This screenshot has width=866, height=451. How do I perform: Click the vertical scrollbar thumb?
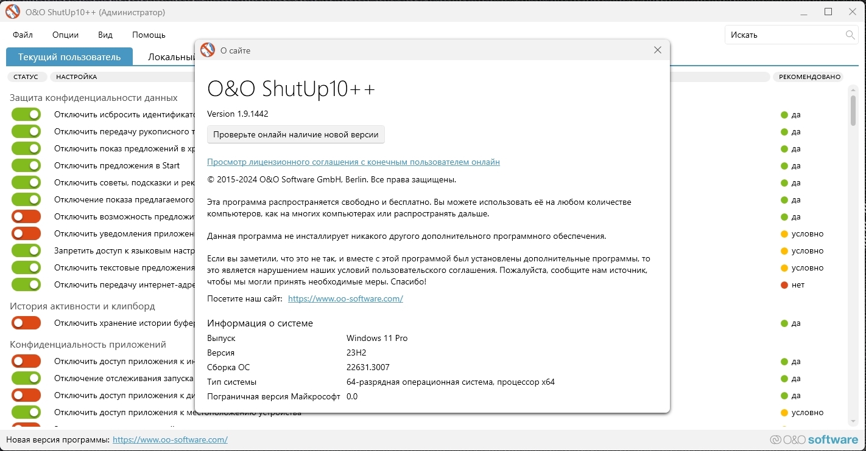(x=853, y=110)
